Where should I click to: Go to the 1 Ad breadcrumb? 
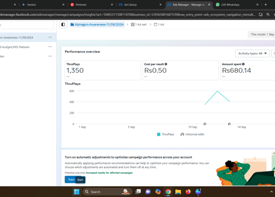click(x=159, y=25)
